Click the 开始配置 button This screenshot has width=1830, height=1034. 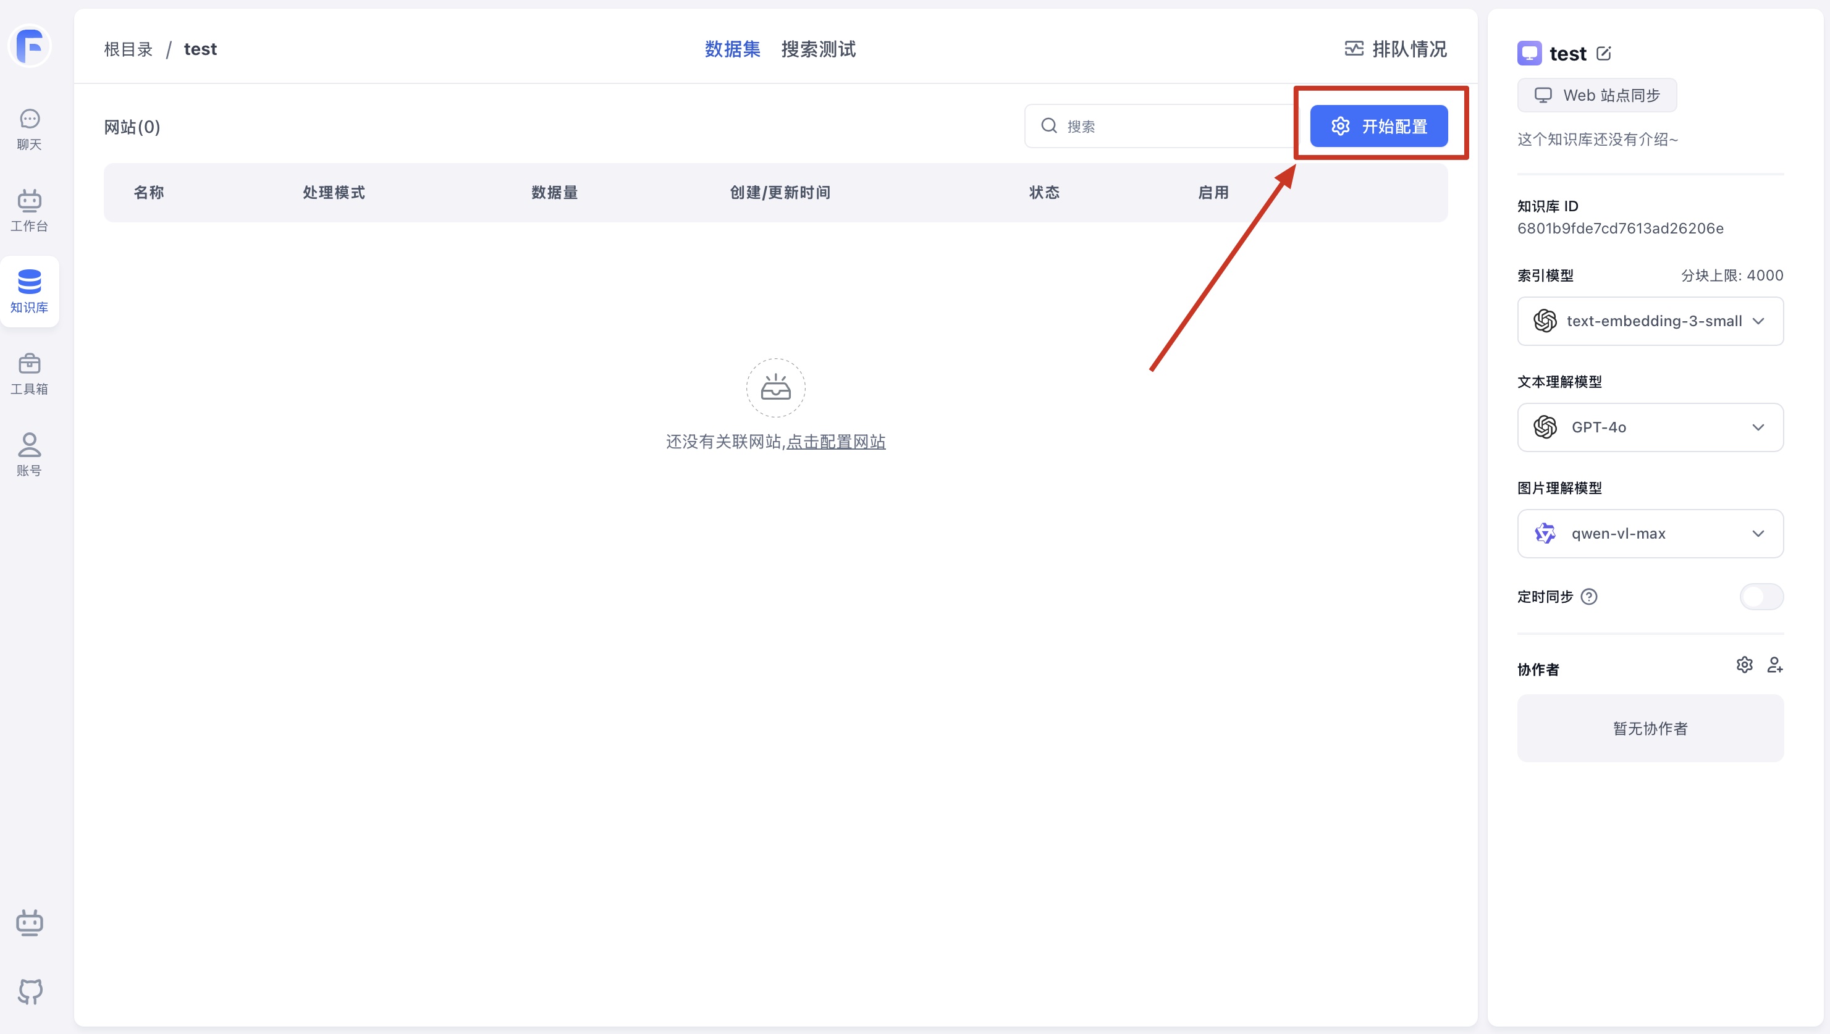click(1378, 127)
